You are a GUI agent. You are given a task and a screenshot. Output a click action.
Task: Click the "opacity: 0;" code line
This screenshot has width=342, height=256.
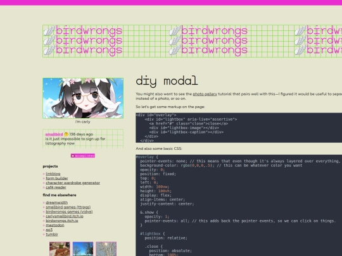click(x=153, y=170)
